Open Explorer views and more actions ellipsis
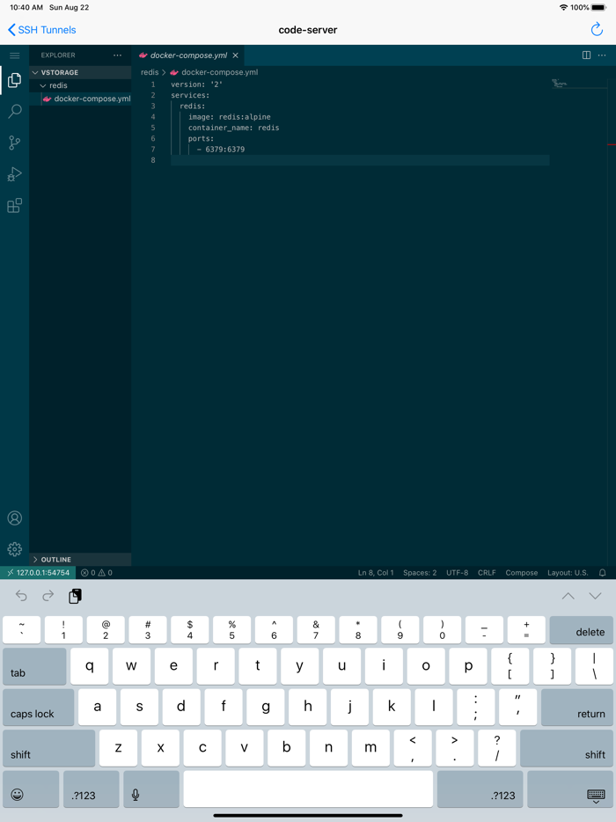This screenshot has height=822, width=616. tap(117, 55)
